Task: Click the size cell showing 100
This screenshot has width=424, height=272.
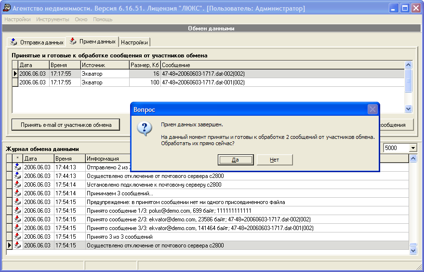Action: pos(145,82)
